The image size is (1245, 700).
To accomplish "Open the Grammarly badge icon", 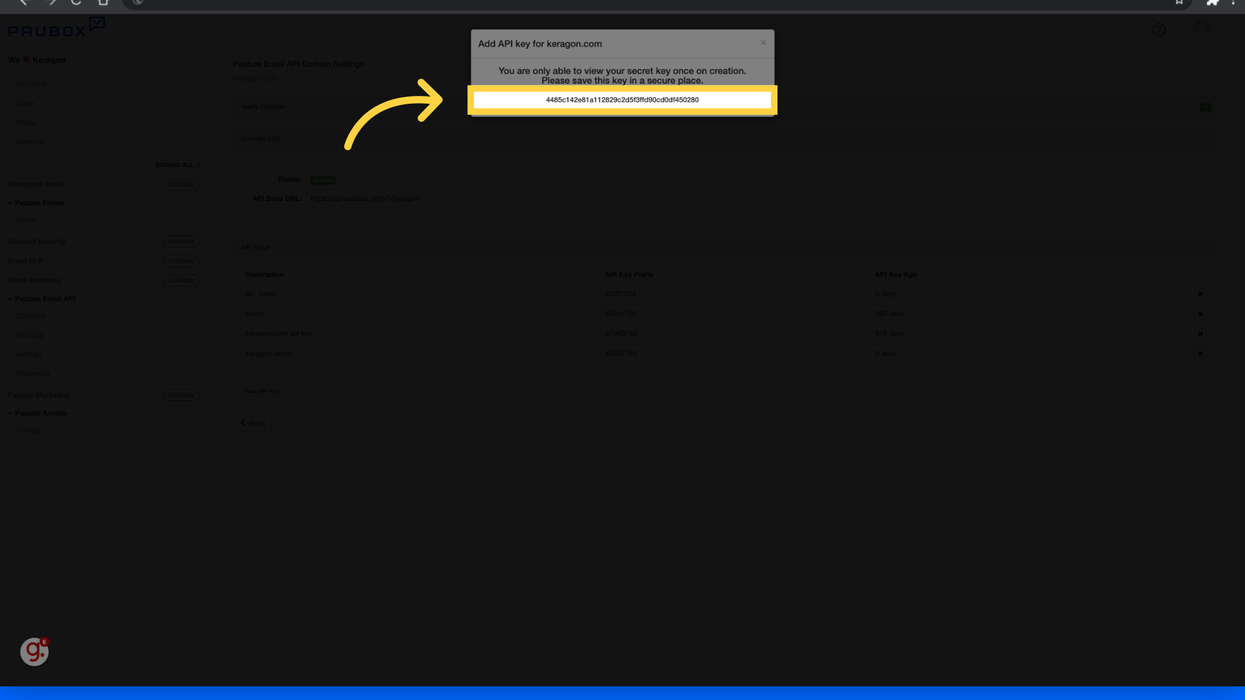I will [x=34, y=651].
